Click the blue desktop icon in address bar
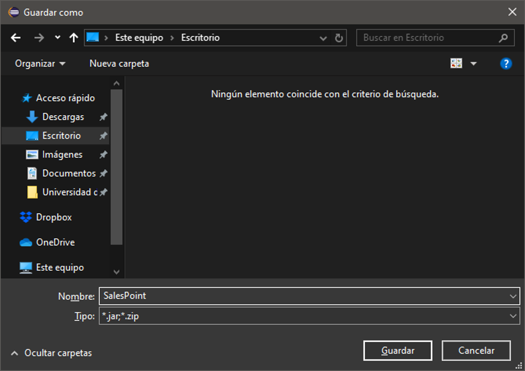This screenshot has width=525, height=371. (x=93, y=37)
